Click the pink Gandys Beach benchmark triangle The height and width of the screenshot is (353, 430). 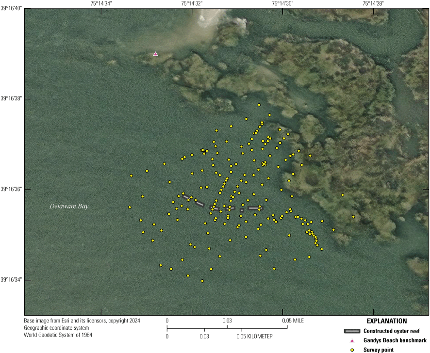[156, 54]
